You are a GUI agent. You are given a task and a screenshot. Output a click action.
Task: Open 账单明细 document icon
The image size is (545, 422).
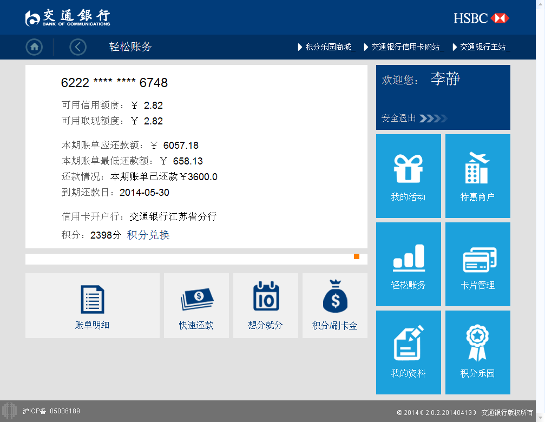(x=93, y=299)
